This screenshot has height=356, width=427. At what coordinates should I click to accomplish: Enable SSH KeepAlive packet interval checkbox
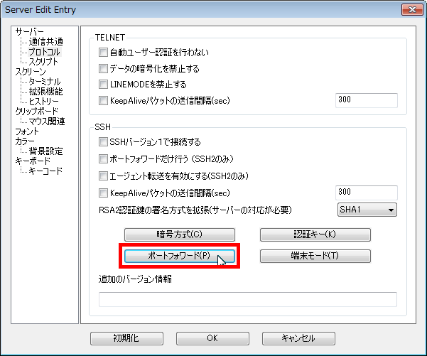(103, 193)
